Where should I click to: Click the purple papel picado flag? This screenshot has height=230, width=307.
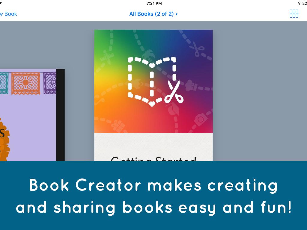coord(49,83)
